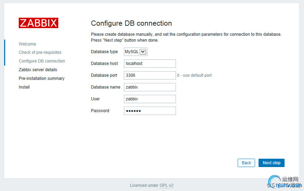Click the User text field
The width and height of the screenshot is (304, 191).
click(150, 99)
